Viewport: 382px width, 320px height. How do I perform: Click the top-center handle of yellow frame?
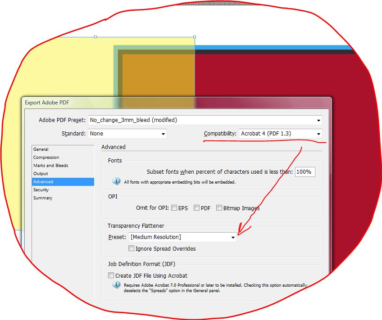pyautogui.click(x=95, y=37)
